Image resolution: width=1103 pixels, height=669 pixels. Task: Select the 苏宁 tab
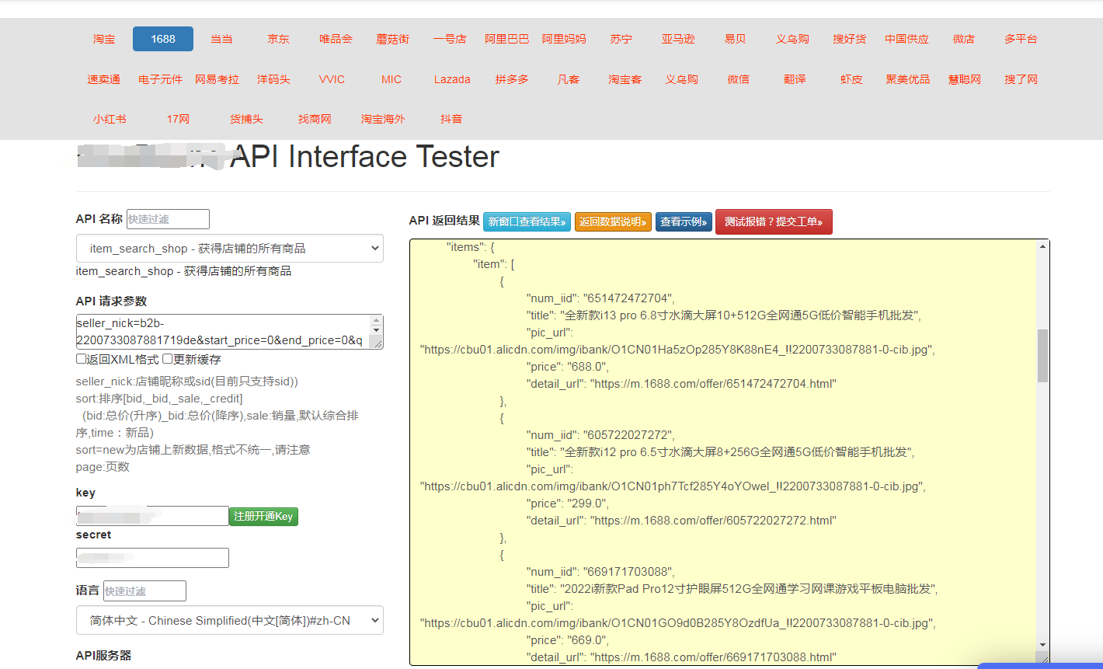tap(621, 39)
